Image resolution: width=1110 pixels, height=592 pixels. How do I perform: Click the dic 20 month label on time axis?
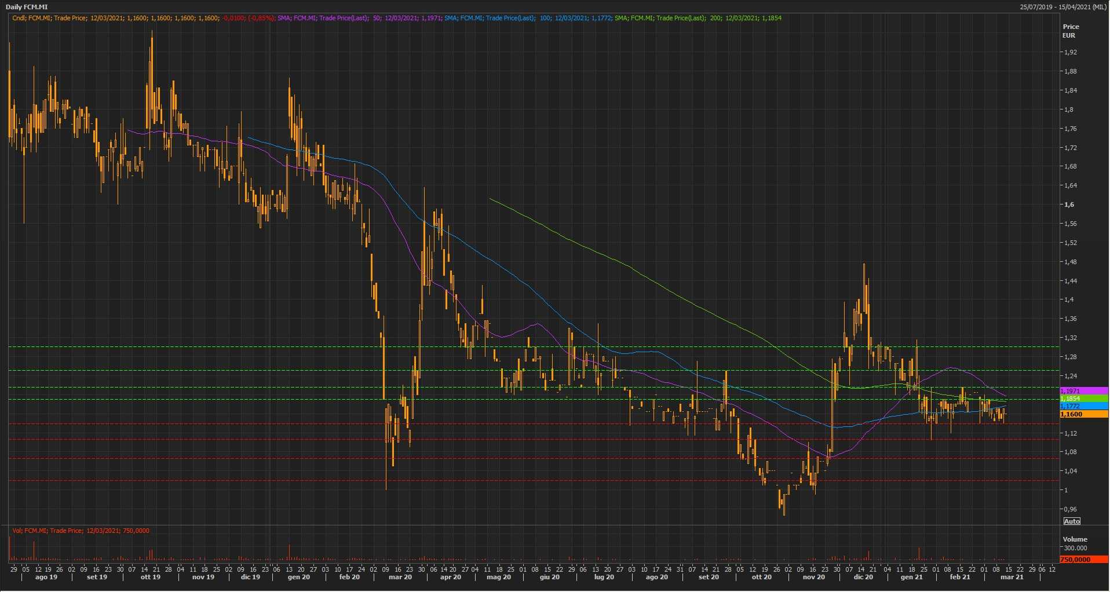coord(863,577)
